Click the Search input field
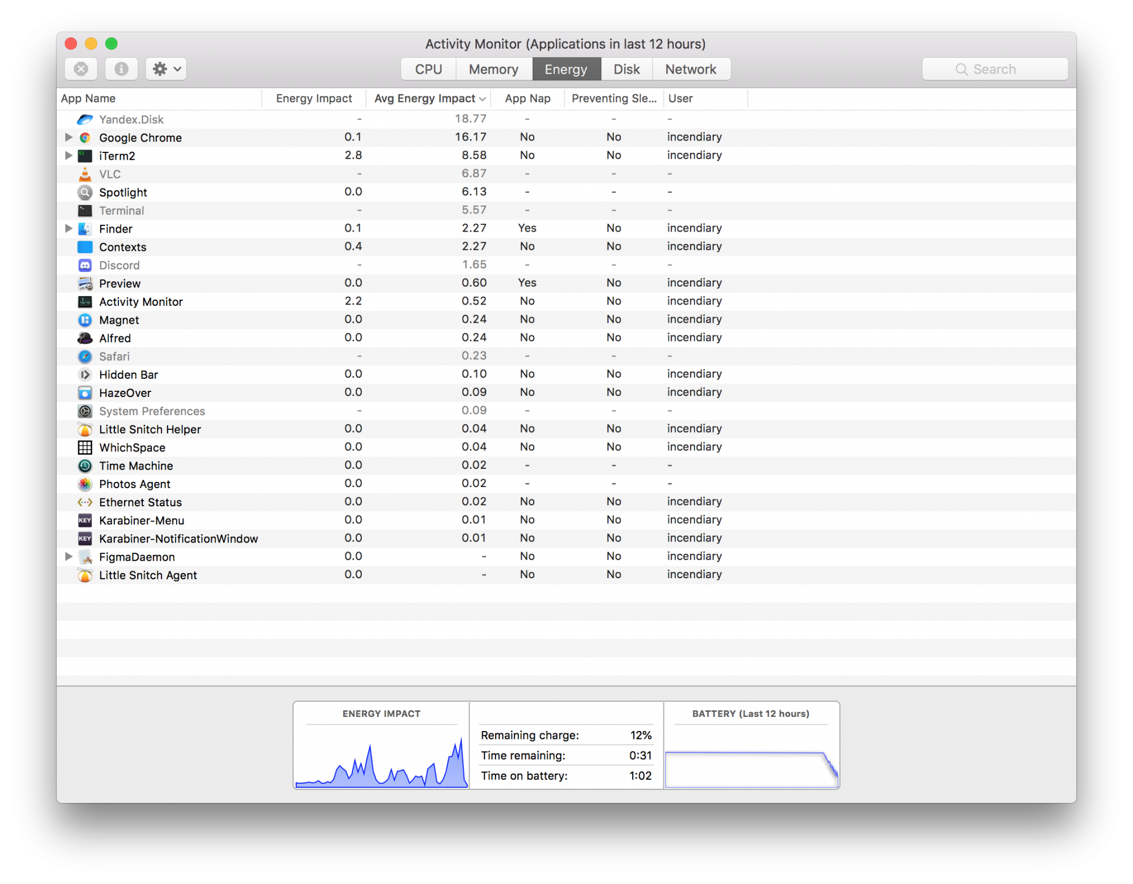 995,69
